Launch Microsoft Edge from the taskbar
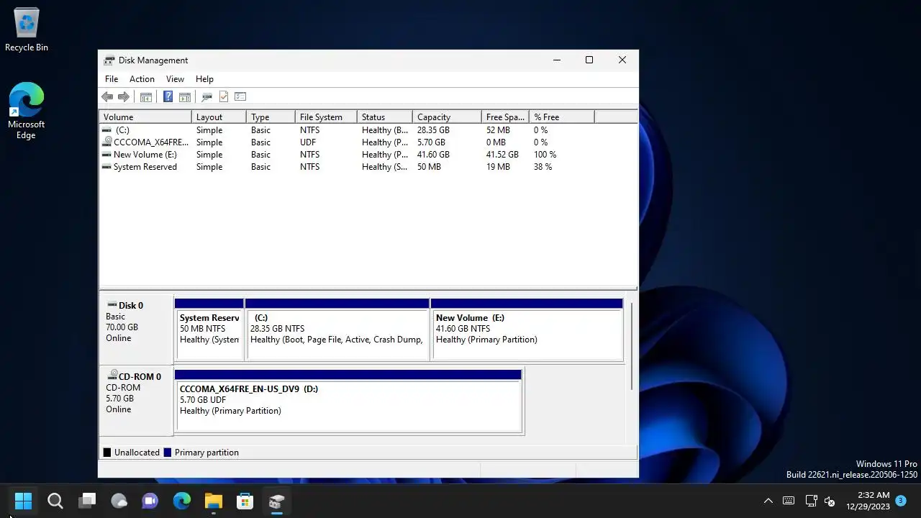The width and height of the screenshot is (921, 518). pos(182,501)
